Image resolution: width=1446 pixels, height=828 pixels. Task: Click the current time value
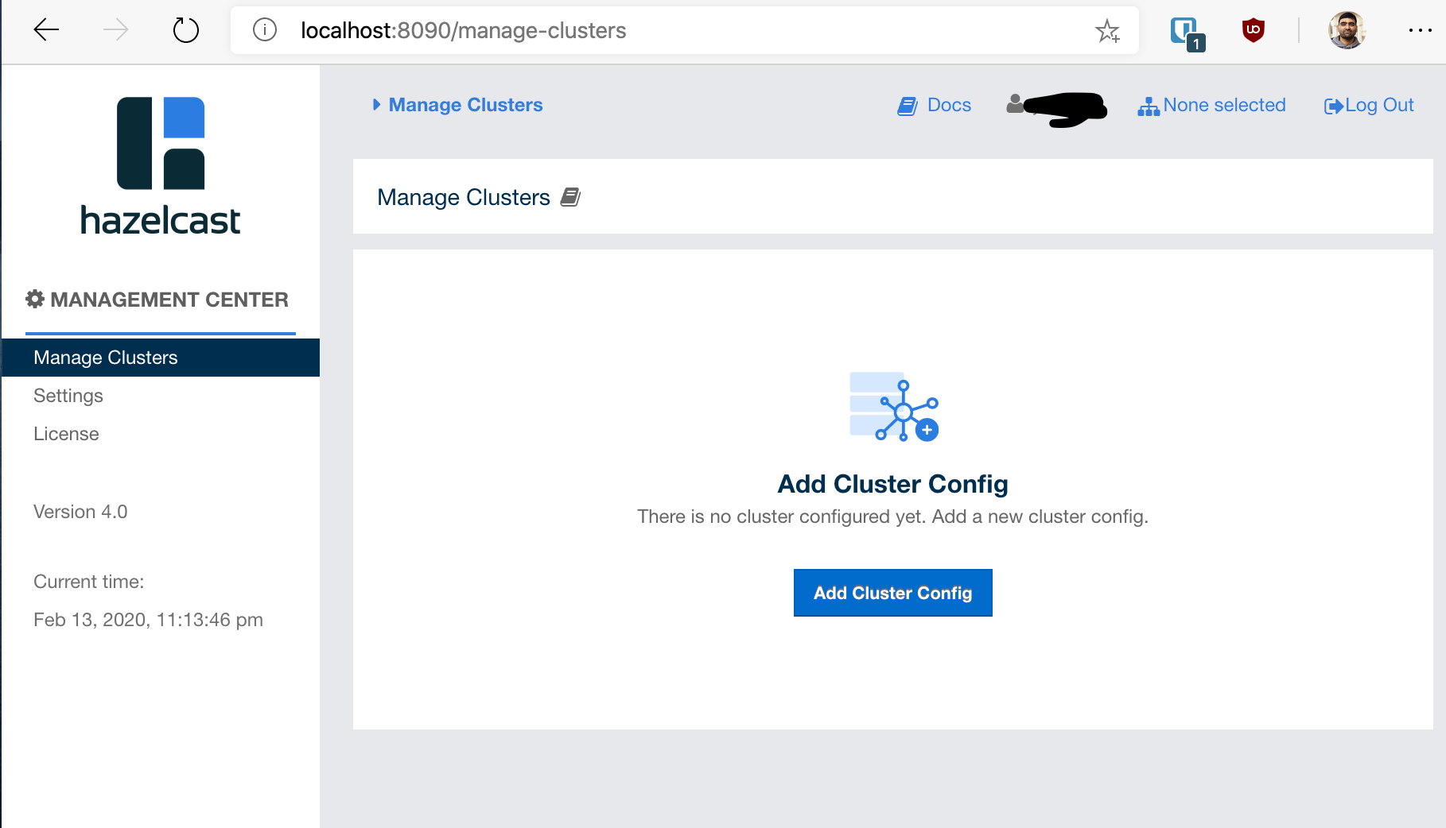click(148, 620)
